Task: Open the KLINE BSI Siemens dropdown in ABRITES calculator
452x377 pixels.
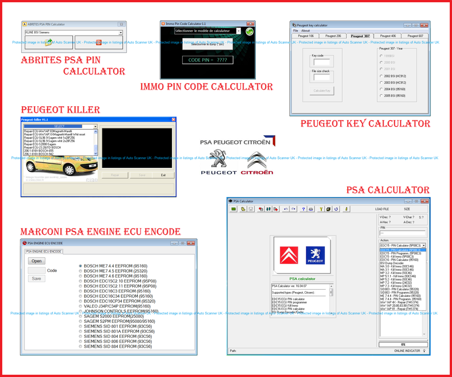Action: coord(121,33)
